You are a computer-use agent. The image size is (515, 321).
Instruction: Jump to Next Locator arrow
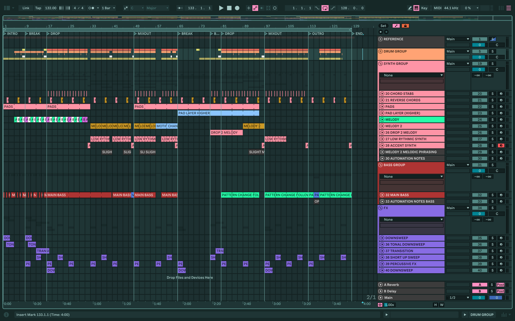coord(386,32)
